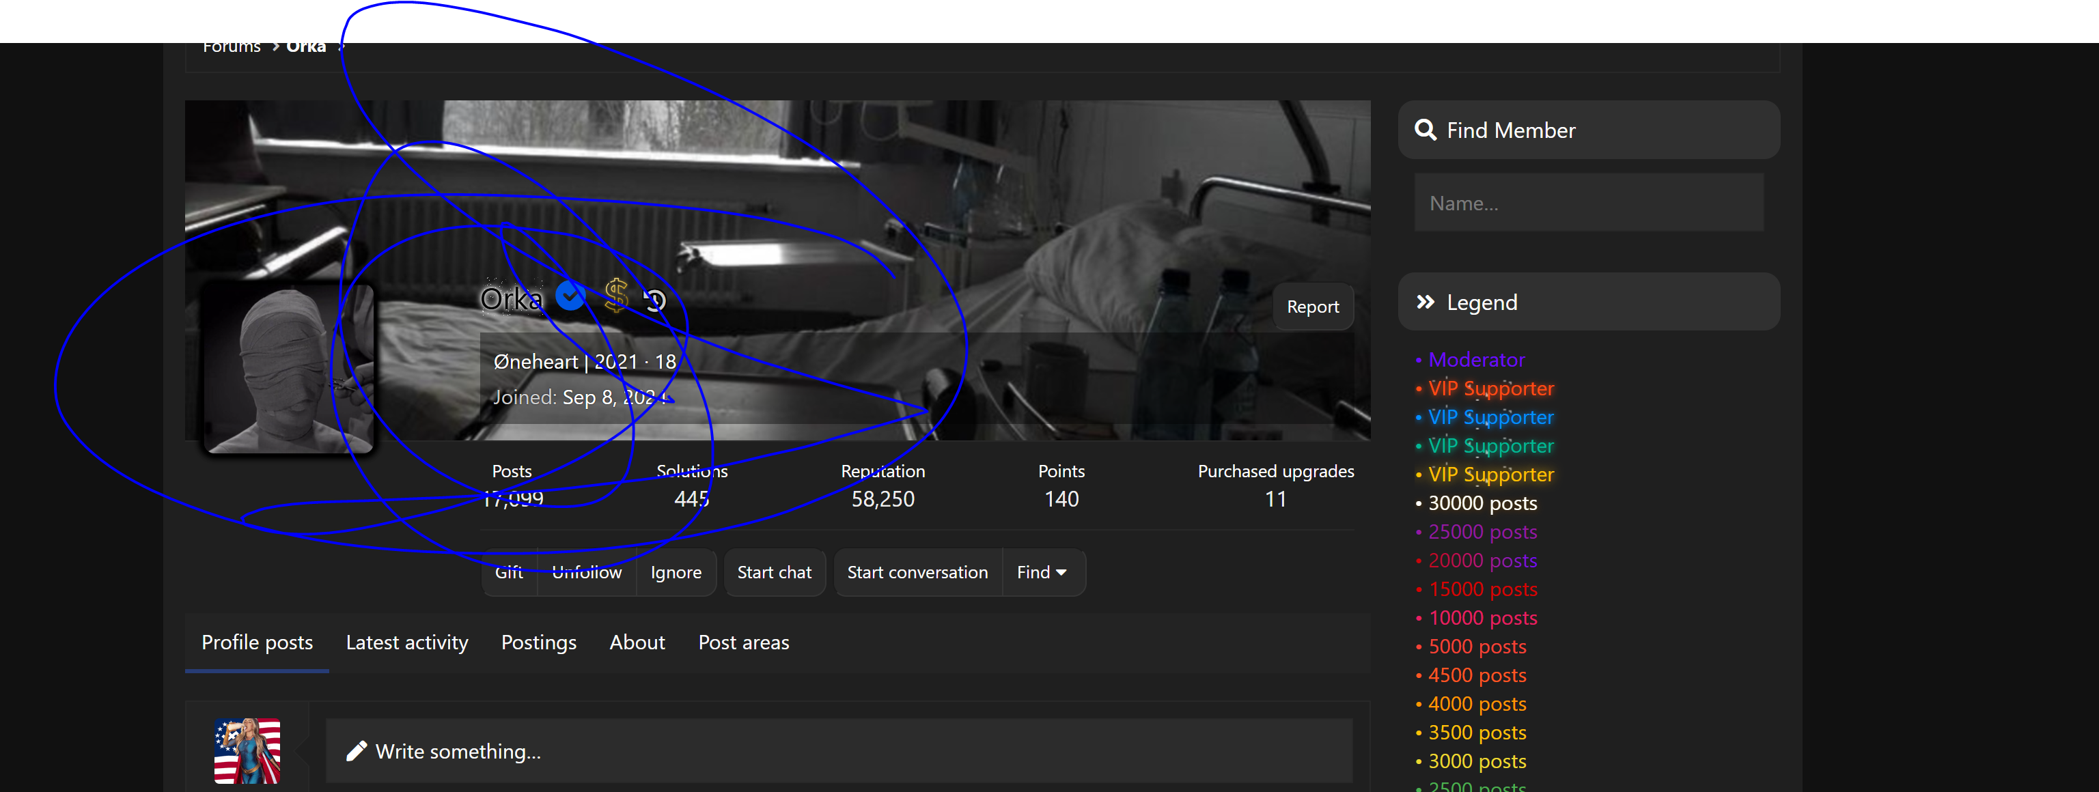Viewport: 2099px width, 792px height.
Task: Open the Postings tab
Action: [539, 643]
